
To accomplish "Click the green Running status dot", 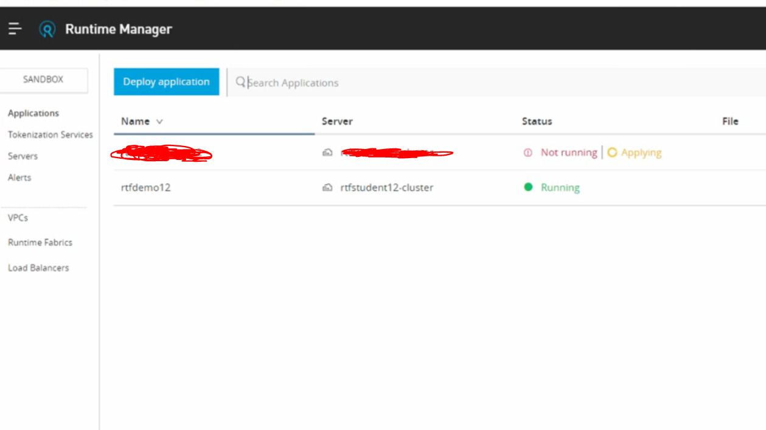I will click(x=528, y=187).
